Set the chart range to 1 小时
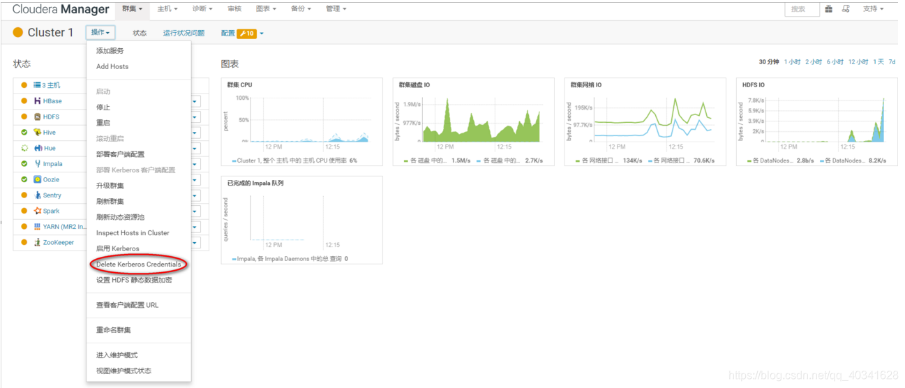The height and width of the screenshot is (388, 905). pos(792,62)
